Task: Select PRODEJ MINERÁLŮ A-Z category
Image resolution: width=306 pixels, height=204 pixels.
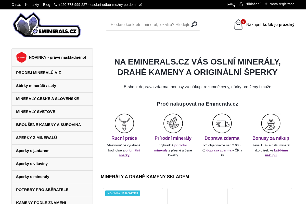Action: coord(52,73)
